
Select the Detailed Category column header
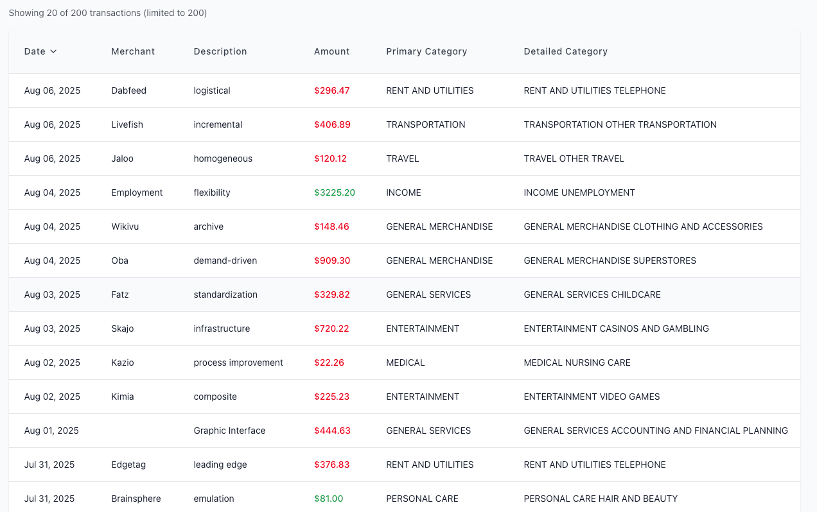point(565,51)
